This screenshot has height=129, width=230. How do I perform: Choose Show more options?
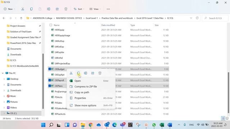point(91,105)
